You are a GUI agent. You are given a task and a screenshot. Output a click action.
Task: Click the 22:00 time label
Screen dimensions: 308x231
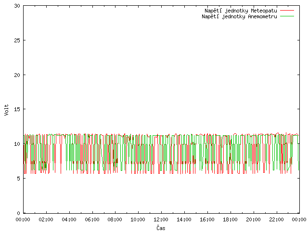(276, 219)
